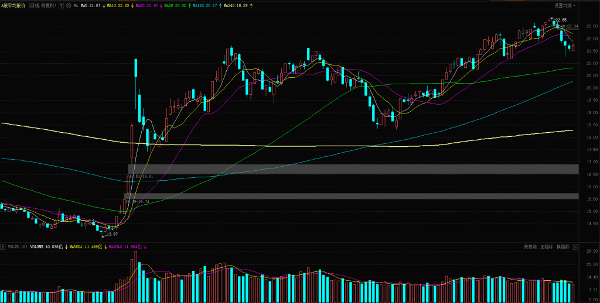
Task: Click the 加指标 button
Action: 547,247
